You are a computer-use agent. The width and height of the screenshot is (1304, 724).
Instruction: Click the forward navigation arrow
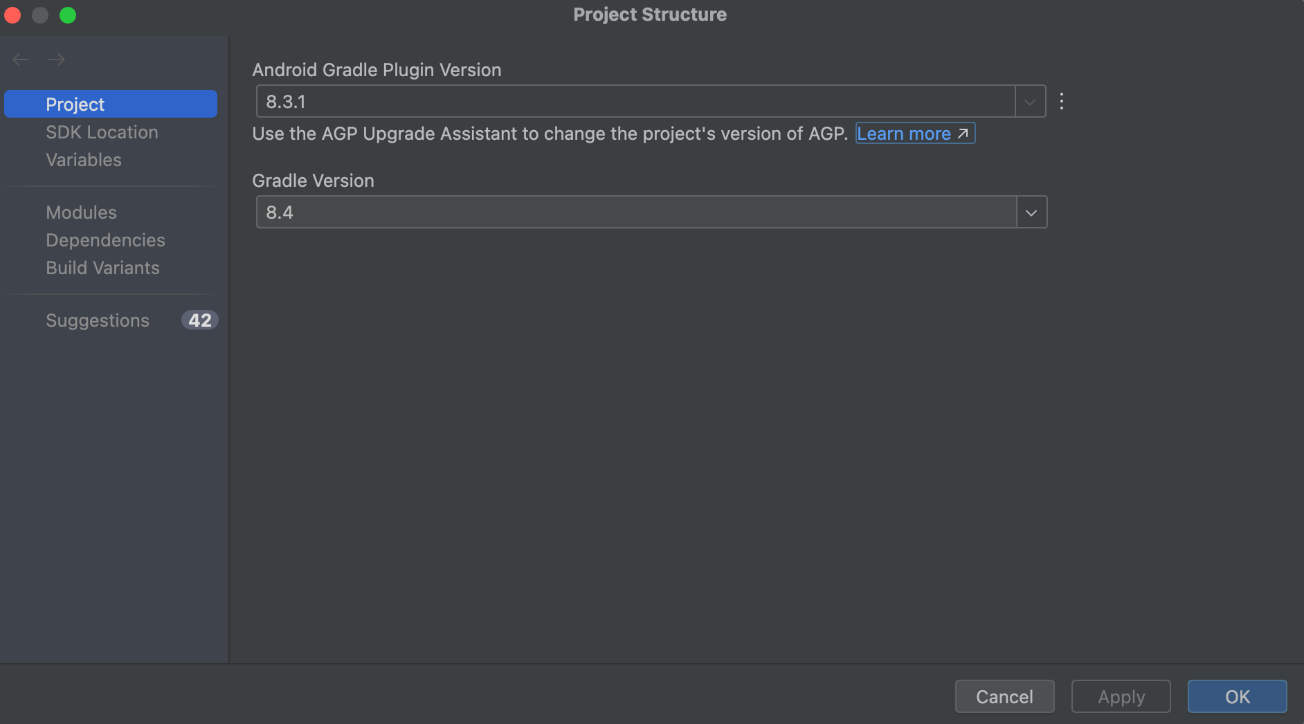pyautogui.click(x=57, y=60)
